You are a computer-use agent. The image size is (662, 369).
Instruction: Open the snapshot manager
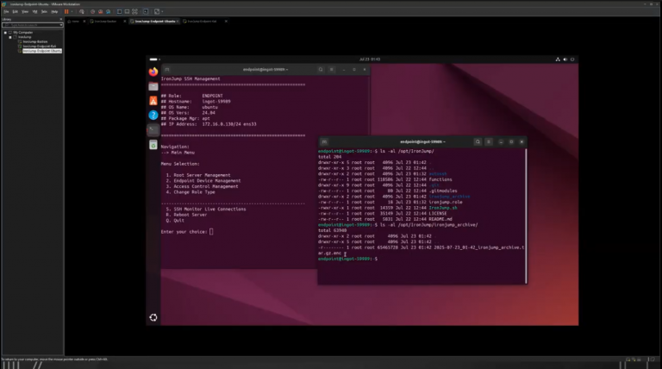[108, 11]
